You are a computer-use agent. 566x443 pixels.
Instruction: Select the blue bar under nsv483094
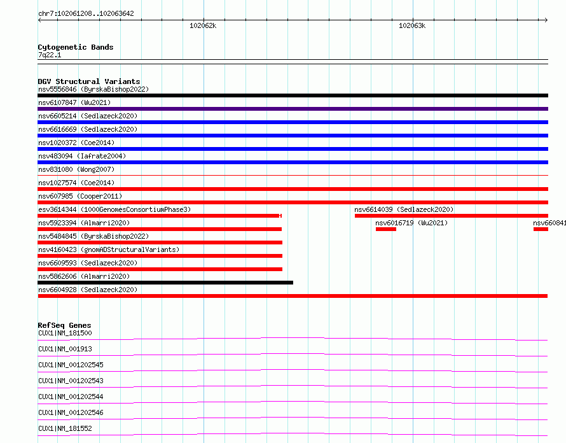tap(293, 162)
